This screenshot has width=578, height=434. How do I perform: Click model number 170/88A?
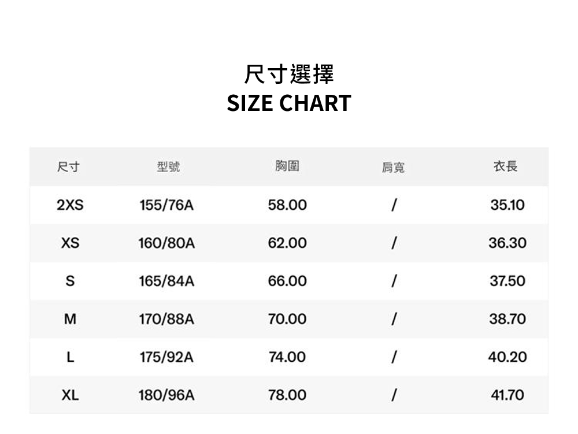[x=166, y=319]
